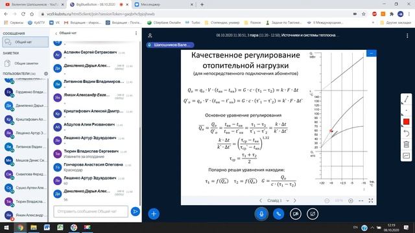Open the browser extensions puzzle icon
Screen dimensions: 415x233
[x=392, y=14]
